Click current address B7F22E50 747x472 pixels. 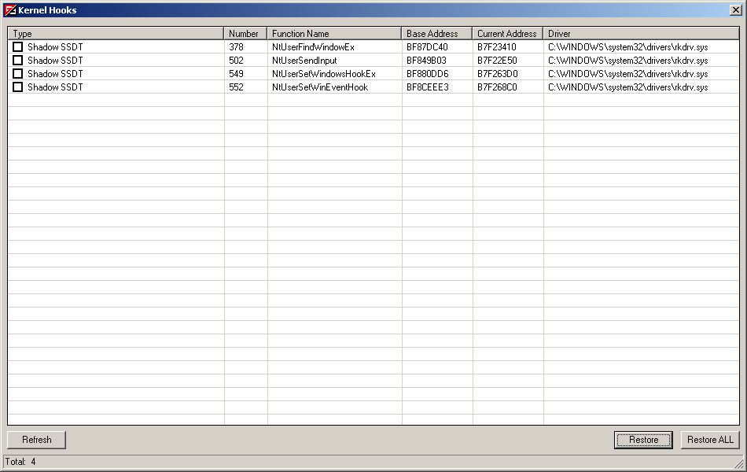click(498, 60)
